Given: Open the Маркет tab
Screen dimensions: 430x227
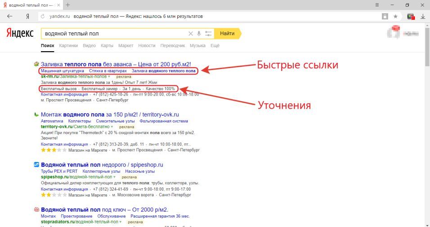Looking at the screenshot, I should click(125, 46).
